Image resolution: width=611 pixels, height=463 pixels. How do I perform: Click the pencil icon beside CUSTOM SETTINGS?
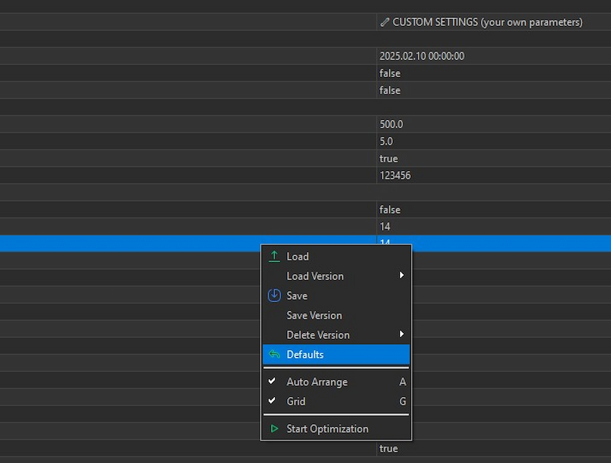(385, 23)
